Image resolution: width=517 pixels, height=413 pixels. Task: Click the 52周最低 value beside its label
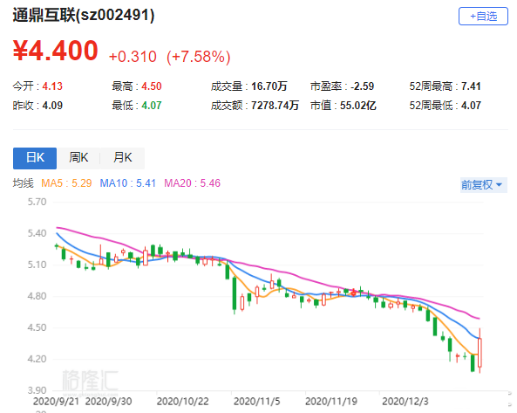[471, 106]
